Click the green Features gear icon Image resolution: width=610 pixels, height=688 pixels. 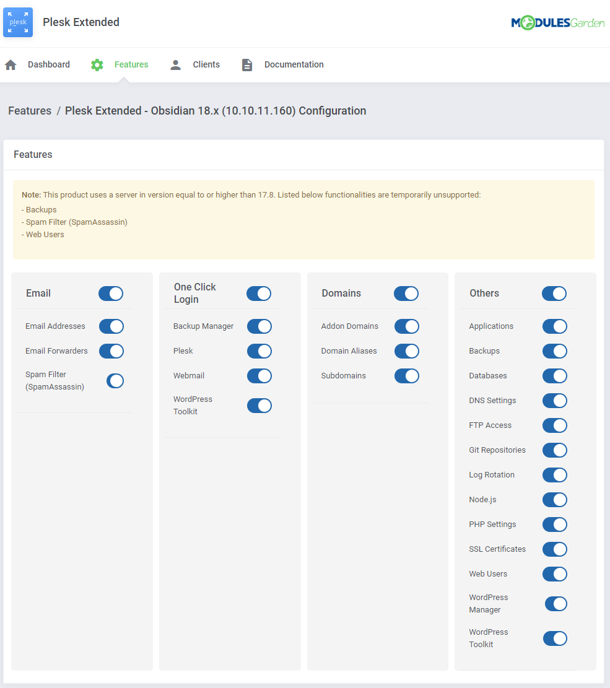97,65
